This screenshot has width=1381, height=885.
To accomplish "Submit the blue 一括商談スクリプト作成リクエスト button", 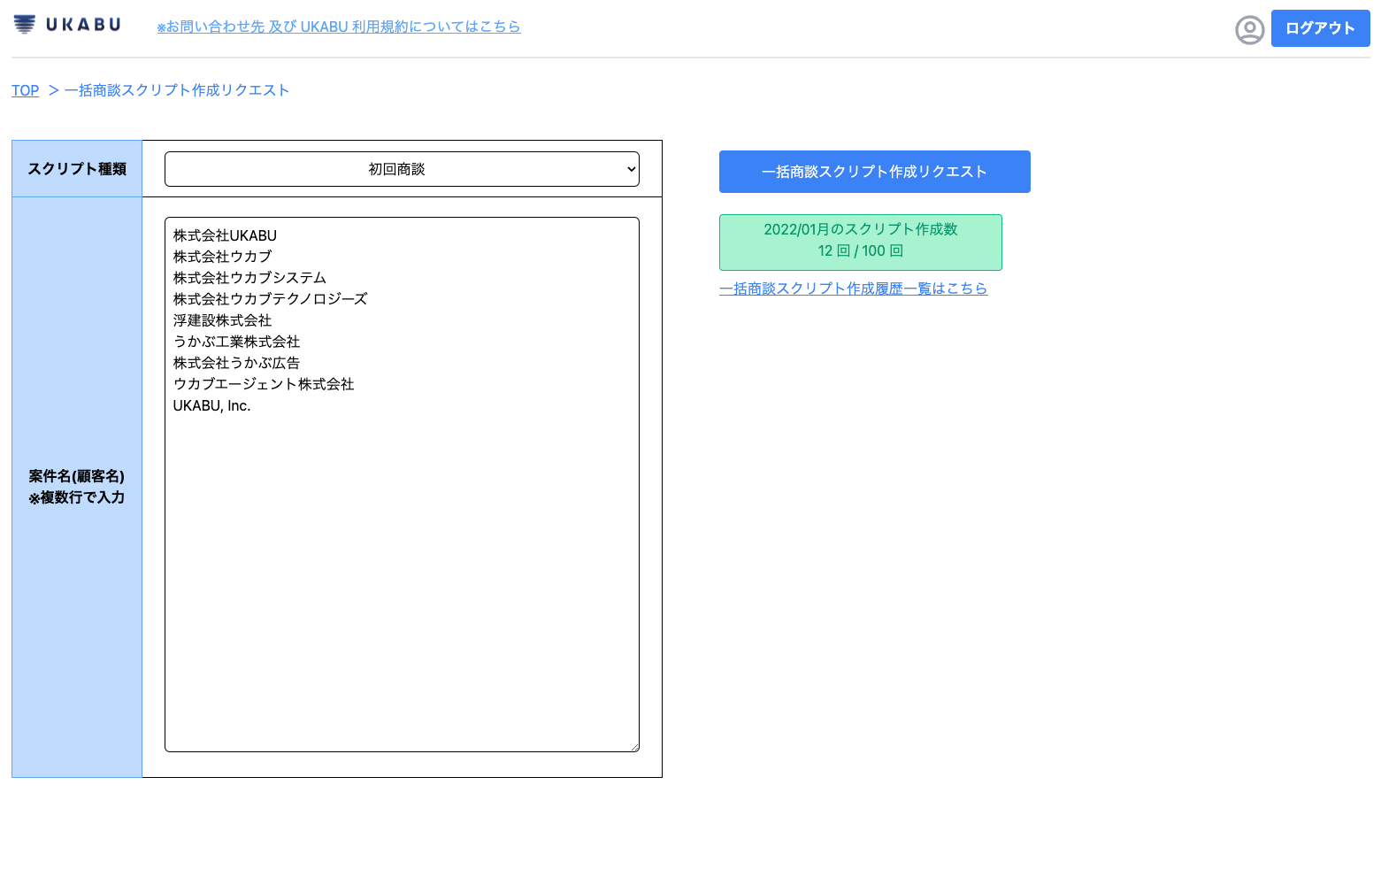I will (x=874, y=172).
